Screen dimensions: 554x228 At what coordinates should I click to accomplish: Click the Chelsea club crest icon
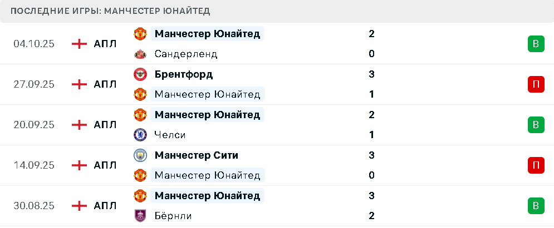140,135
